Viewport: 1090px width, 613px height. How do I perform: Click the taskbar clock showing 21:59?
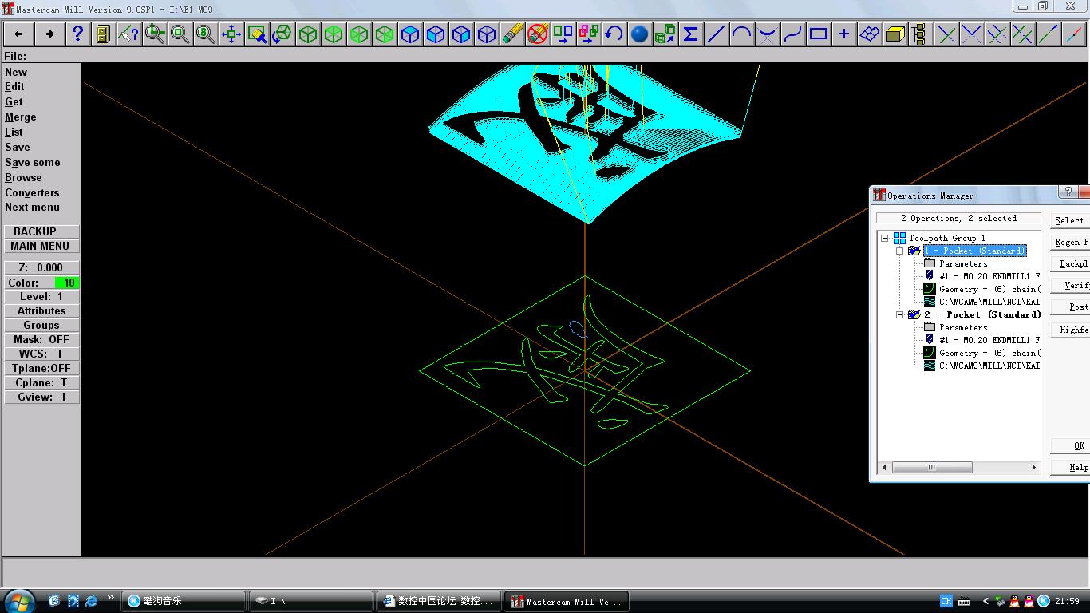[1067, 601]
